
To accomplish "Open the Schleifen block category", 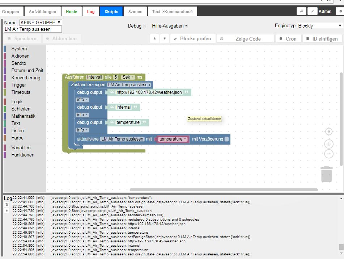I will click(21, 109).
